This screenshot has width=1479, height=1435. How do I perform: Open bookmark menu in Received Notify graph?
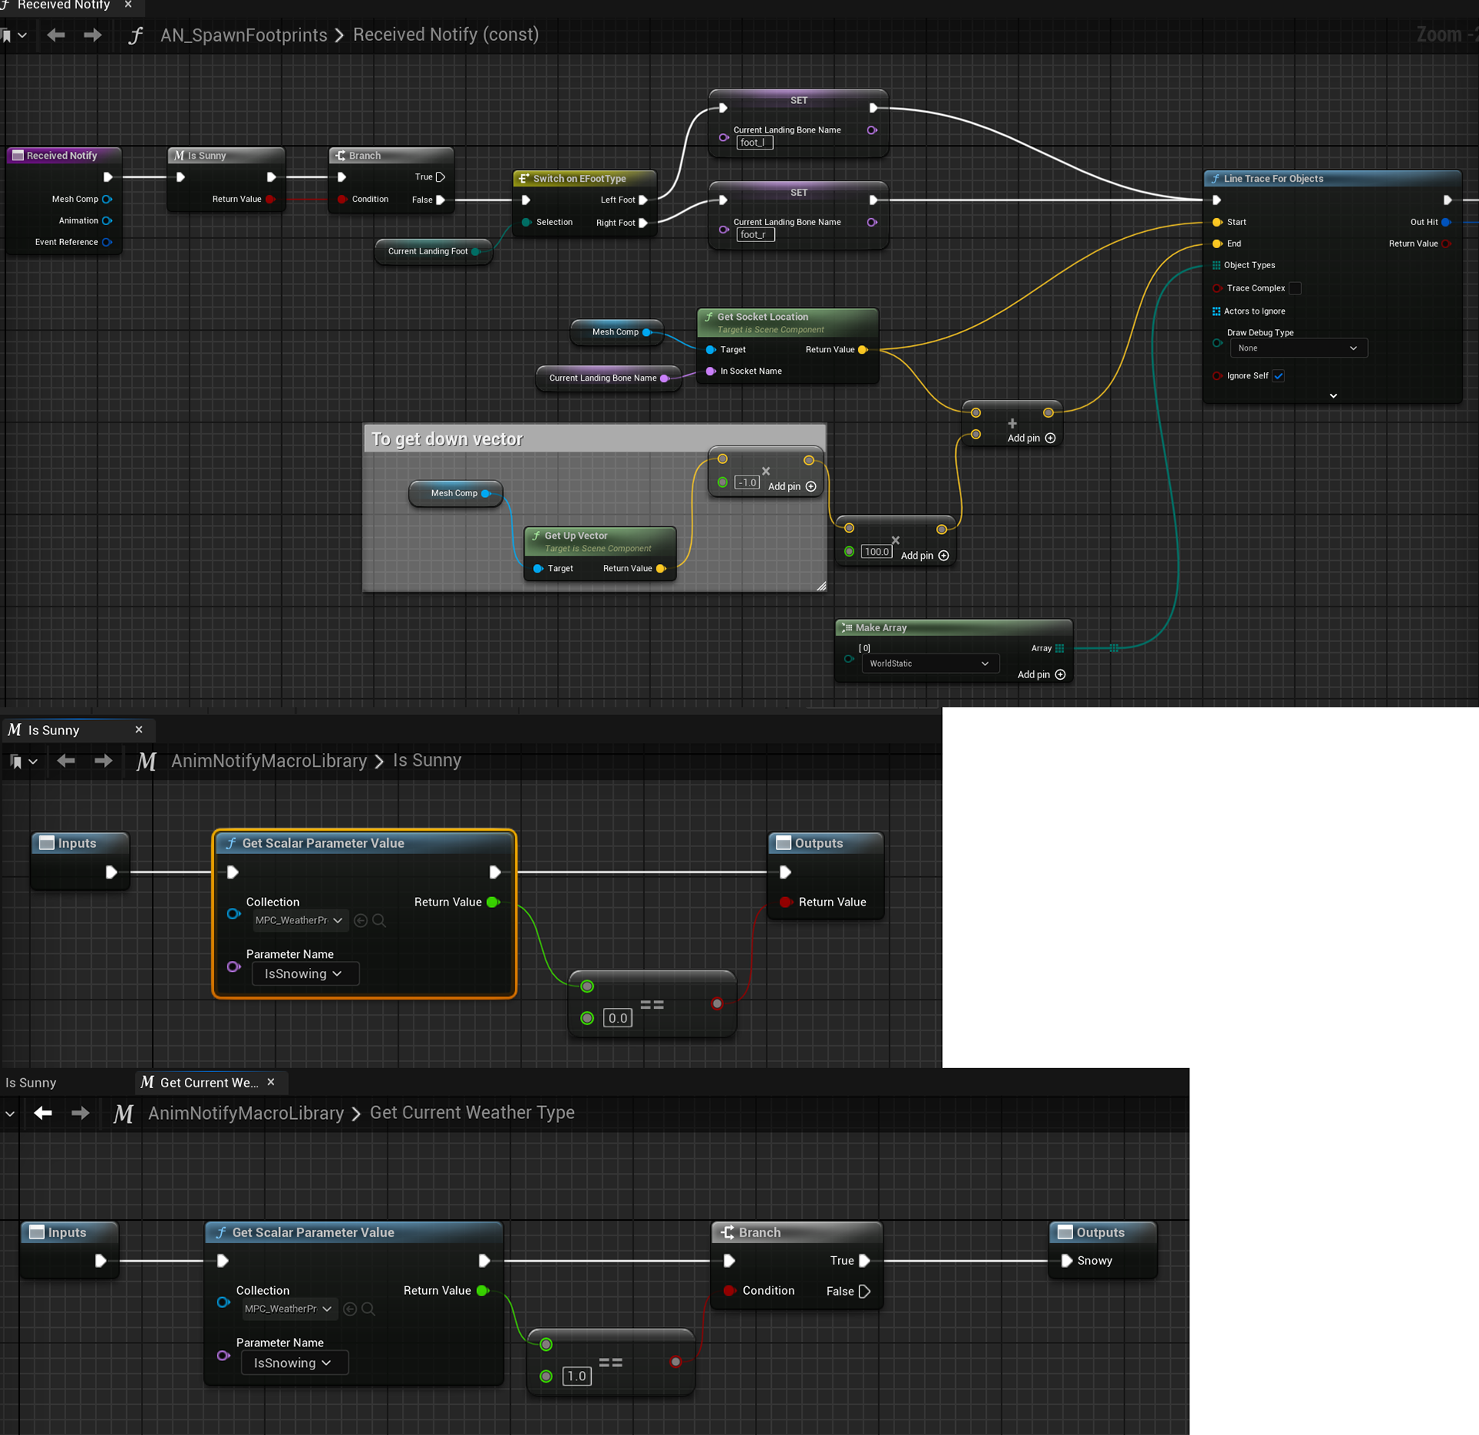click(x=14, y=35)
